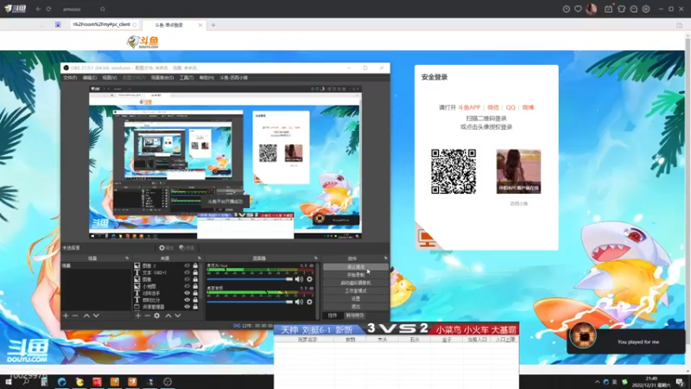Open the 桌面音频 channel gear settings
691x389 pixels.
(x=309, y=302)
